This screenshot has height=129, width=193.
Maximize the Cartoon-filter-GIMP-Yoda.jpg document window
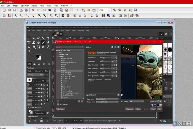[x=164, y=22]
